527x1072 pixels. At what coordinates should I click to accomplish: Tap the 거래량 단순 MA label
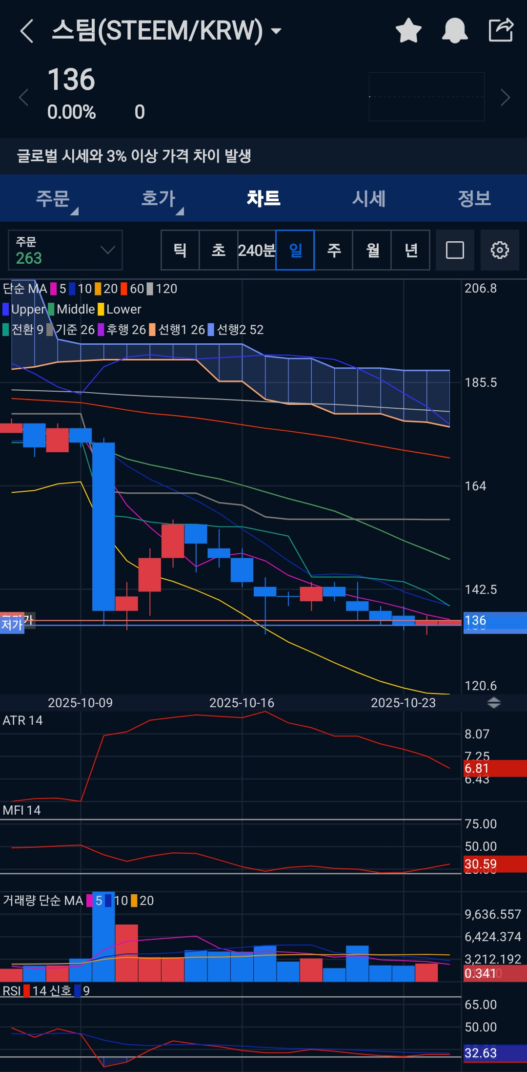point(43,901)
